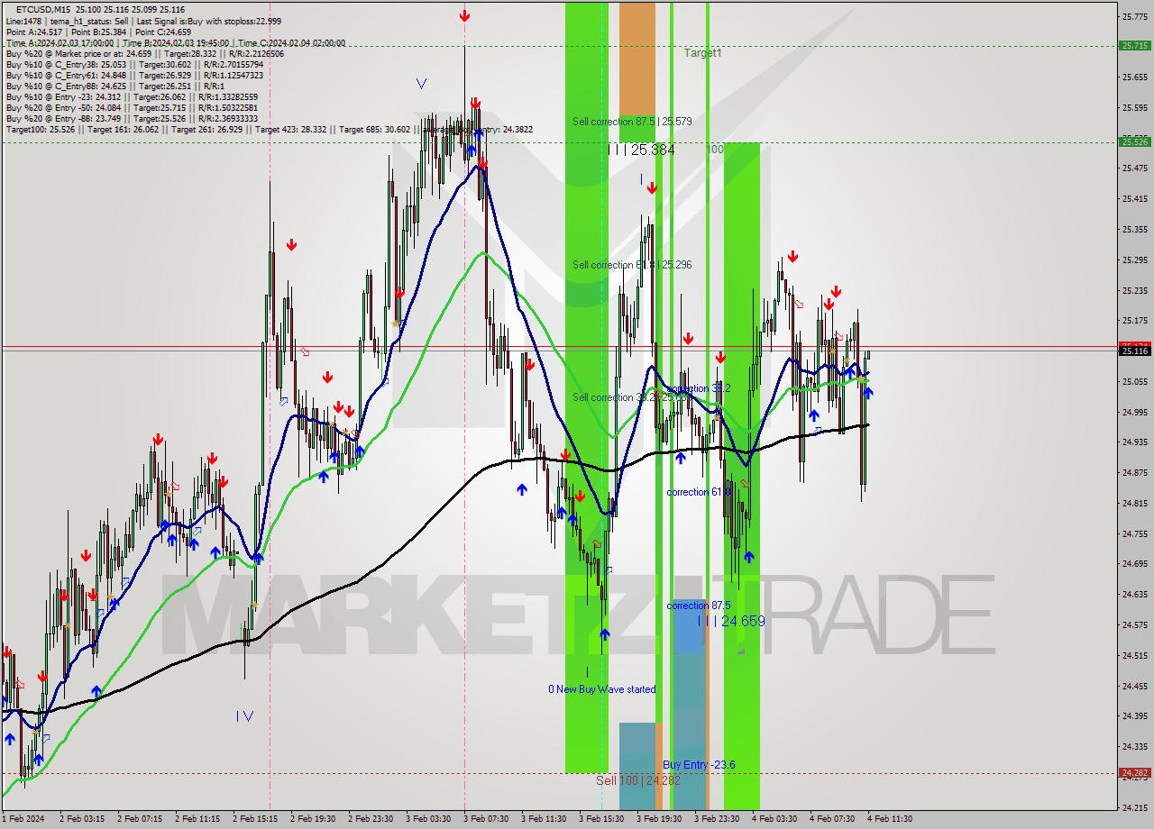
Task: Click the 25.235 price axis label
Action: [1134, 290]
